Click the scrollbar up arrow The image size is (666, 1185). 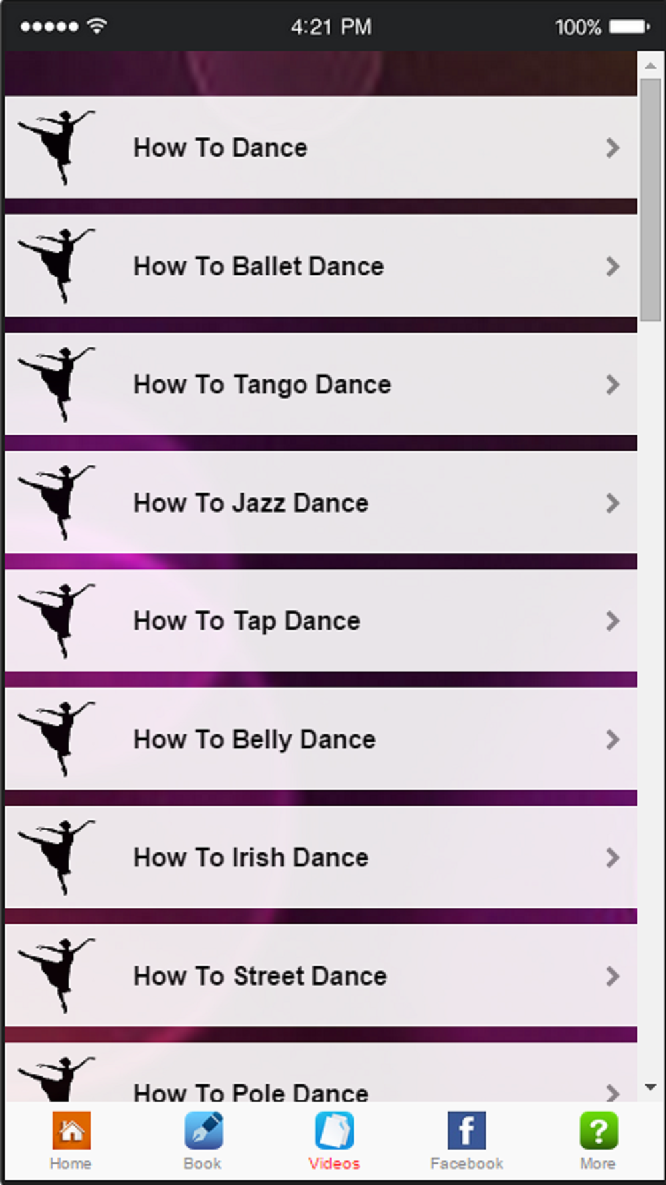coord(651,65)
